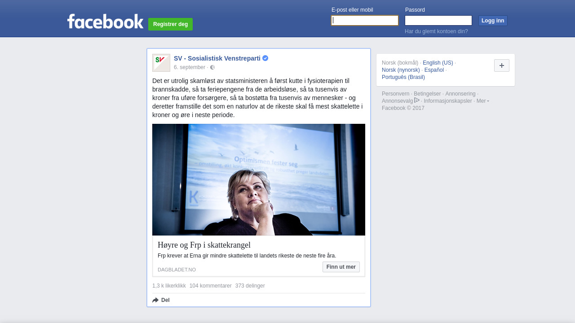
Task: Click the verified badge next to SV
Action: 265,58
